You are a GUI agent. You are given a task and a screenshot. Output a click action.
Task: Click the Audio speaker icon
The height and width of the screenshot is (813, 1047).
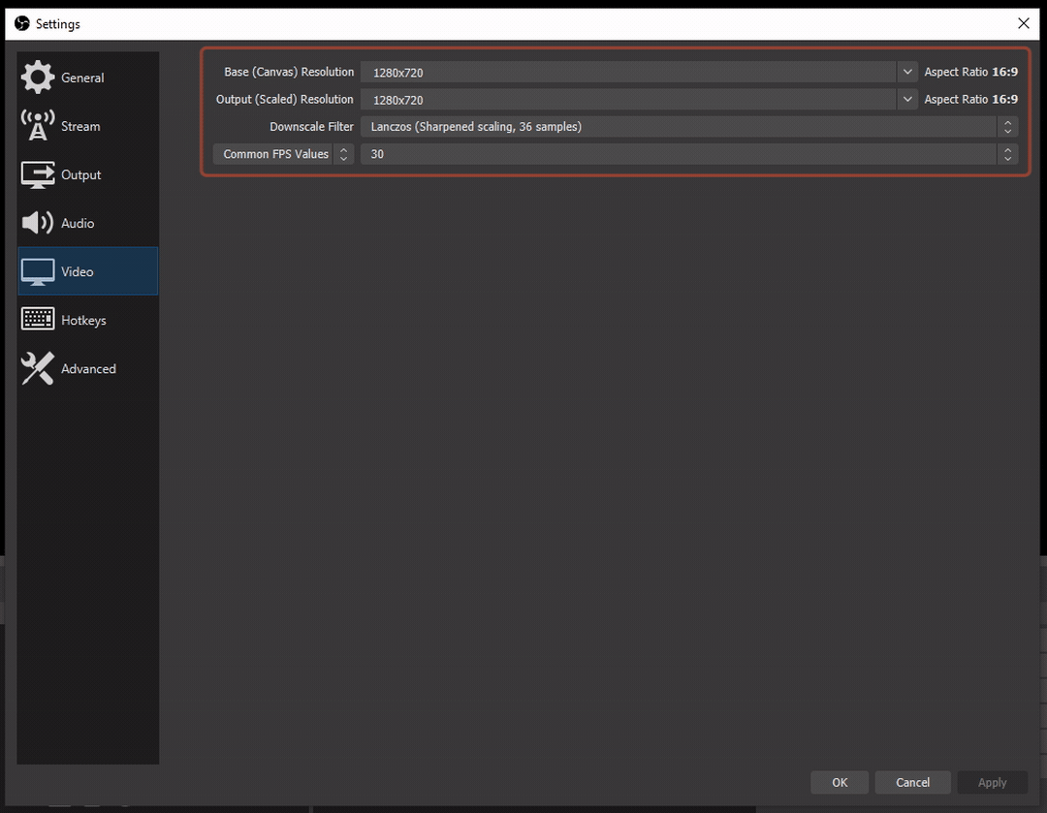coord(38,223)
